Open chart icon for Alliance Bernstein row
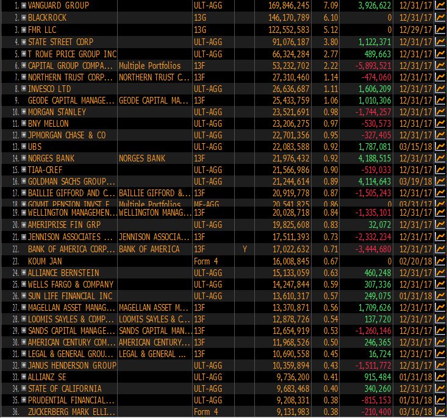The image size is (447, 418). 440,273
